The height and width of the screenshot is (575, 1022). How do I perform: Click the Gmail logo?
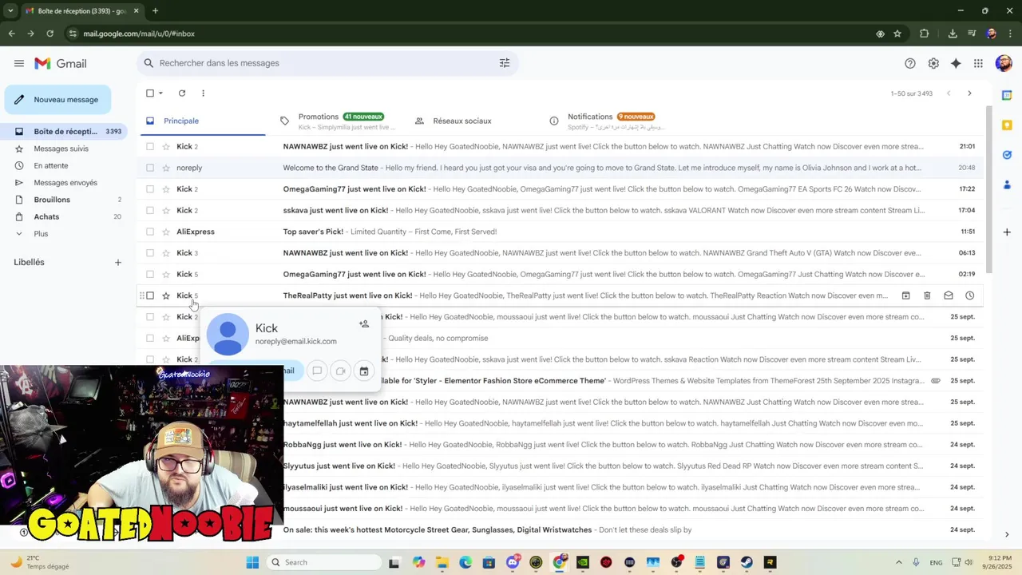61,64
